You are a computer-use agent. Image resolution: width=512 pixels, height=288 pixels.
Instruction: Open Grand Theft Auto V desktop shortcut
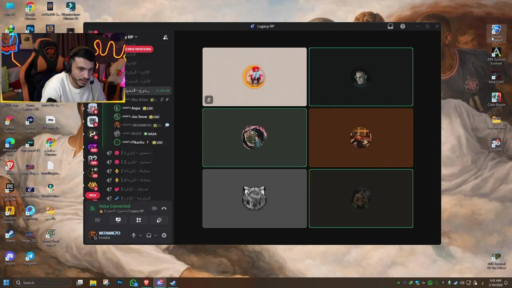(x=50, y=238)
